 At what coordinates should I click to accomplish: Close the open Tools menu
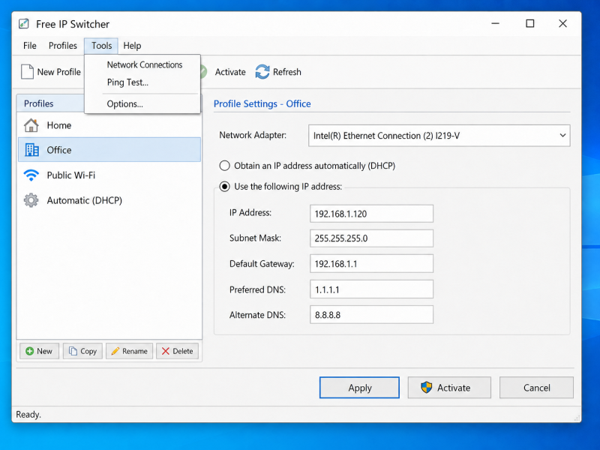click(101, 46)
